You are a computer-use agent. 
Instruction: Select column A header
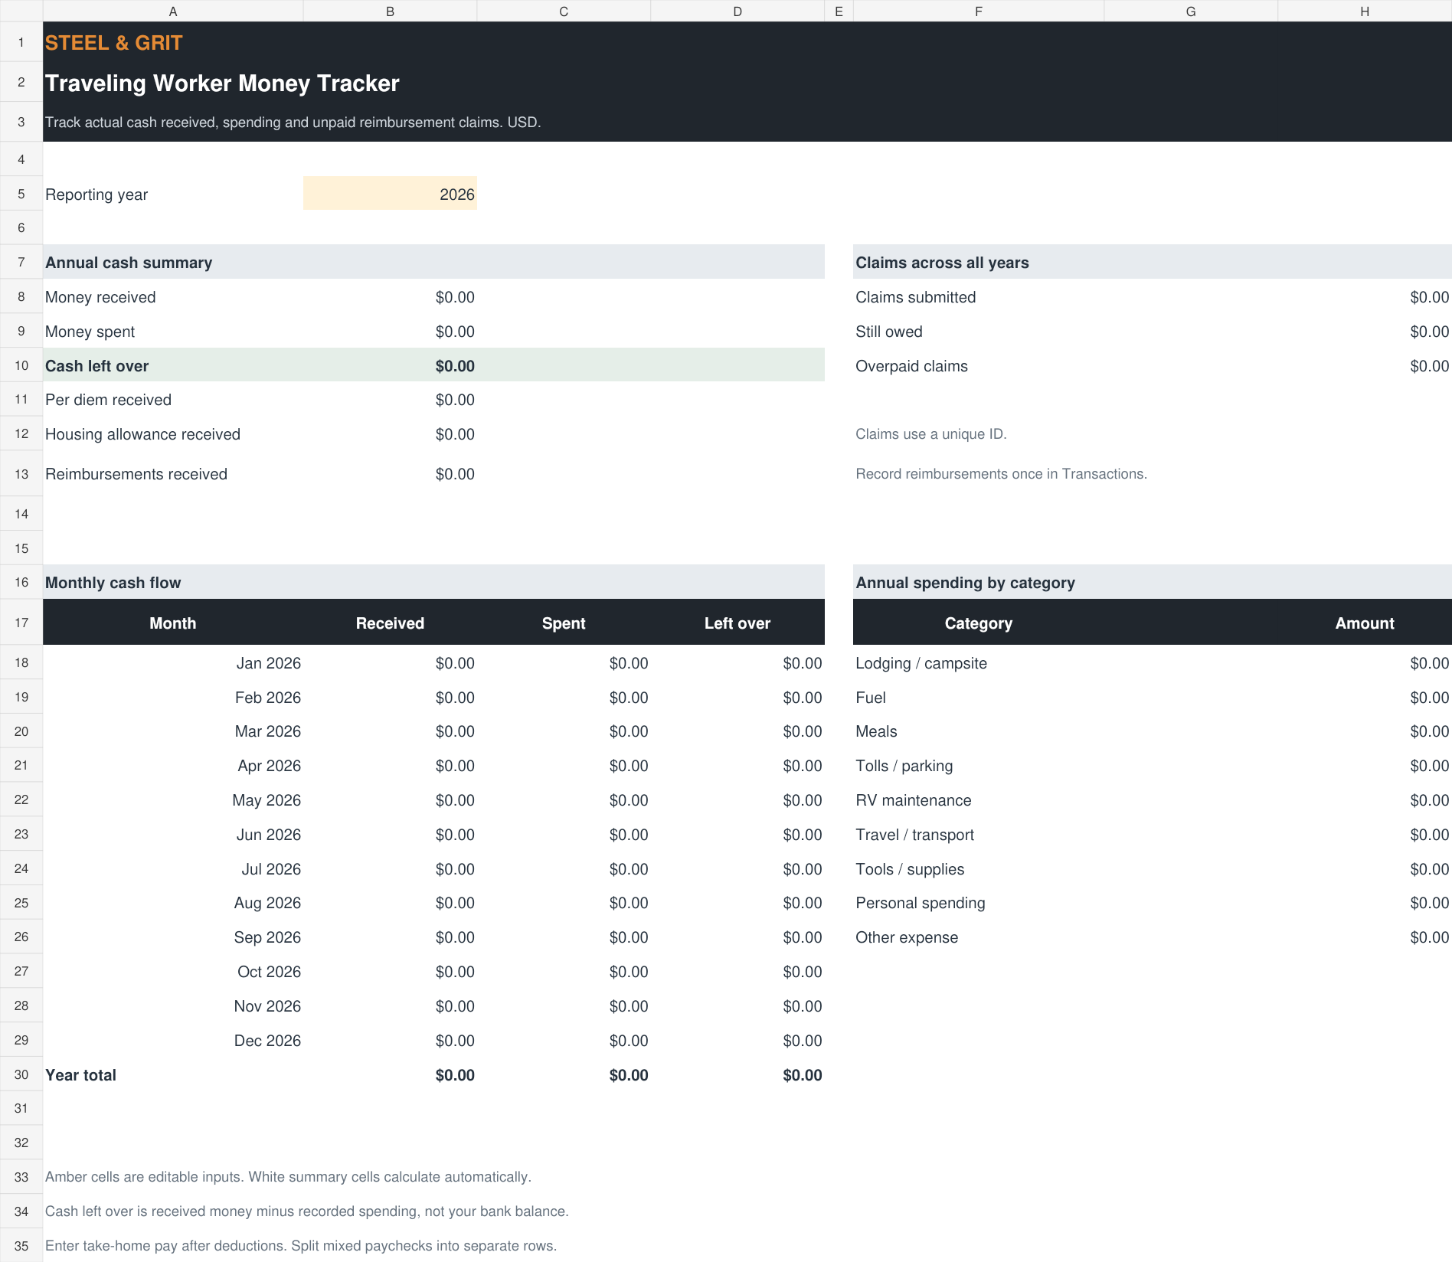173,11
